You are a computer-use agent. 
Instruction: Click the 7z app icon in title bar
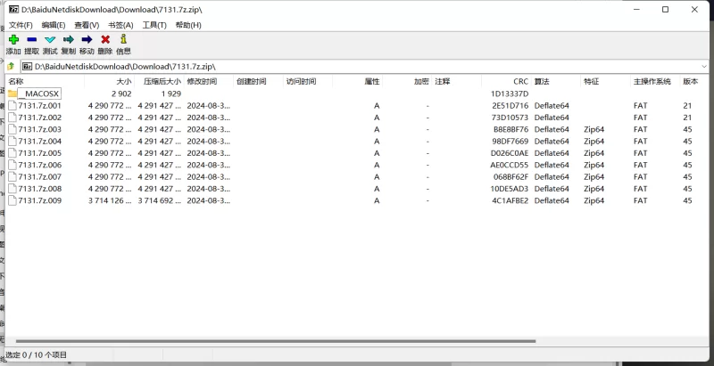13,9
